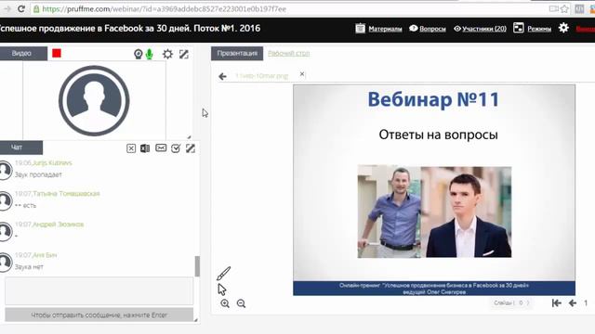Click the chat message "Звука нет"
Viewport: 595px width, 334px height.
[x=29, y=267]
